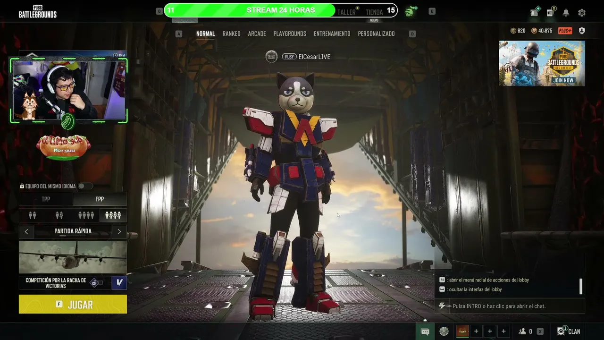Viewport: 604px width, 340px height.
Task: Toggle win streak competition lock switch
Action: 96,283
